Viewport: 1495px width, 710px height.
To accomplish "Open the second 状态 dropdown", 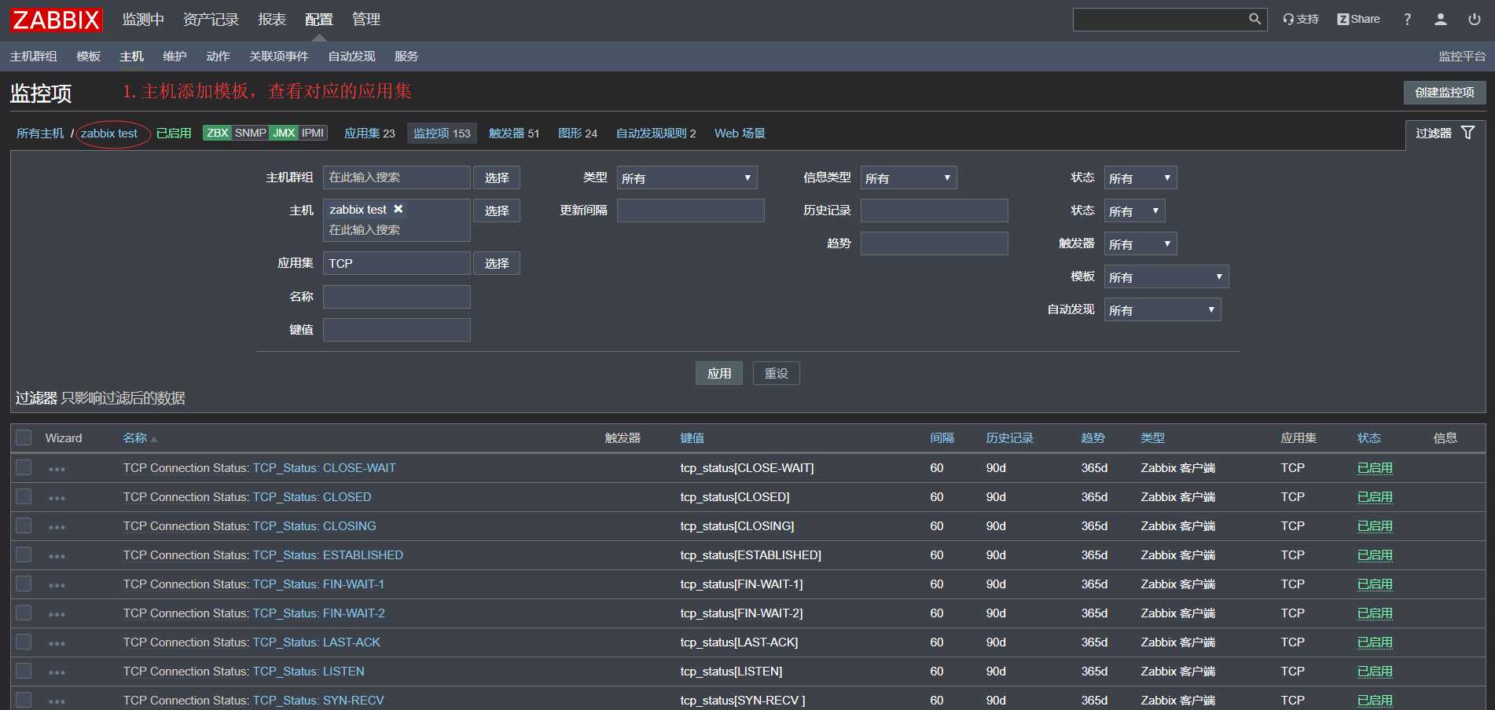I will [1134, 211].
